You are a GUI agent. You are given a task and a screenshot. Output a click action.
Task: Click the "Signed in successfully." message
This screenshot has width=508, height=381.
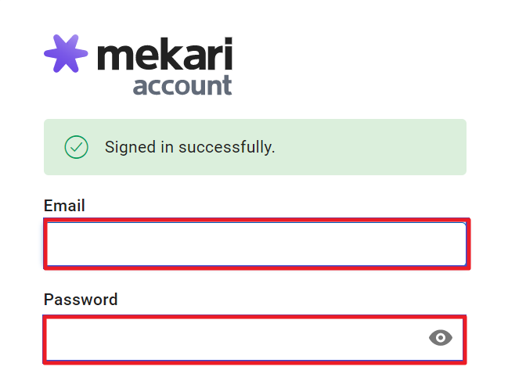pyautogui.click(x=189, y=147)
